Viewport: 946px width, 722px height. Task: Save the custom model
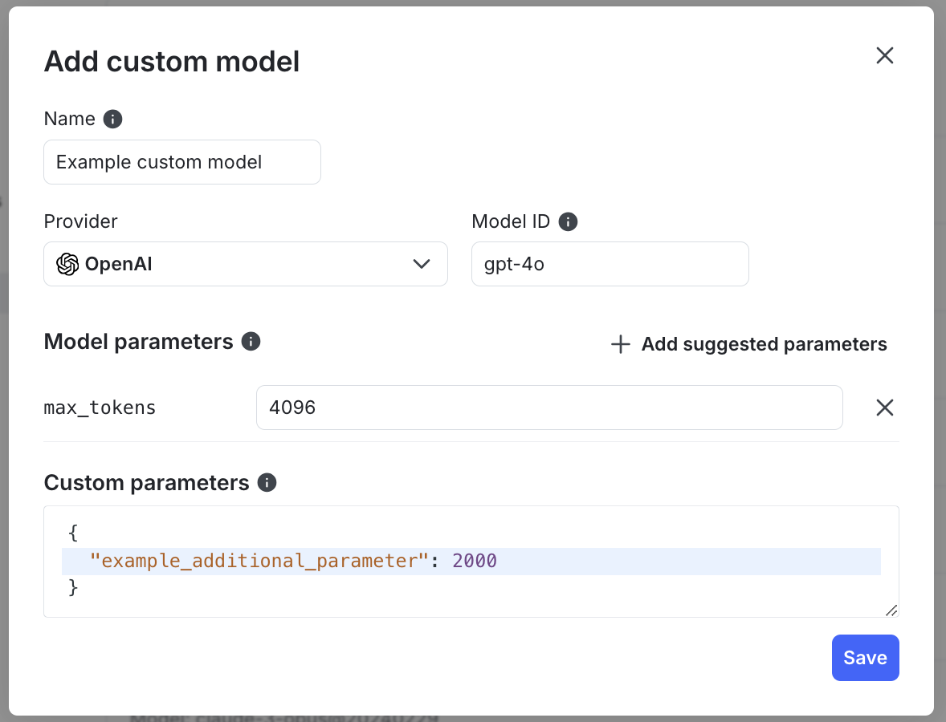(865, 657)
